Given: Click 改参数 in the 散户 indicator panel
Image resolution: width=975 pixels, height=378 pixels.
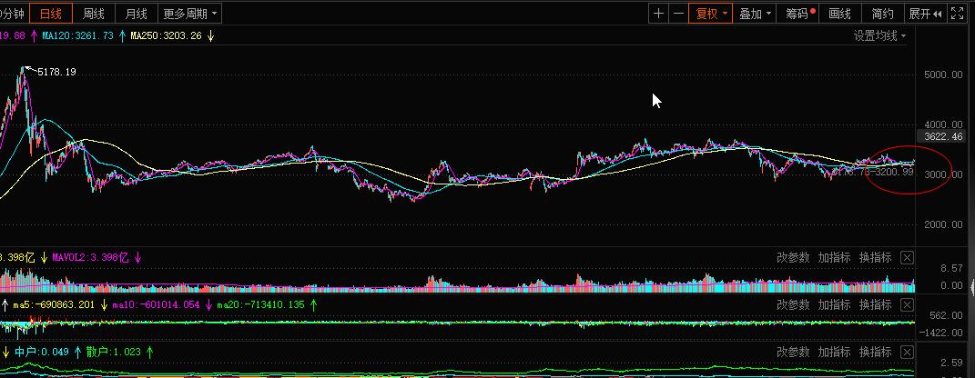Looking at the screenshot, I should (794, 352).
